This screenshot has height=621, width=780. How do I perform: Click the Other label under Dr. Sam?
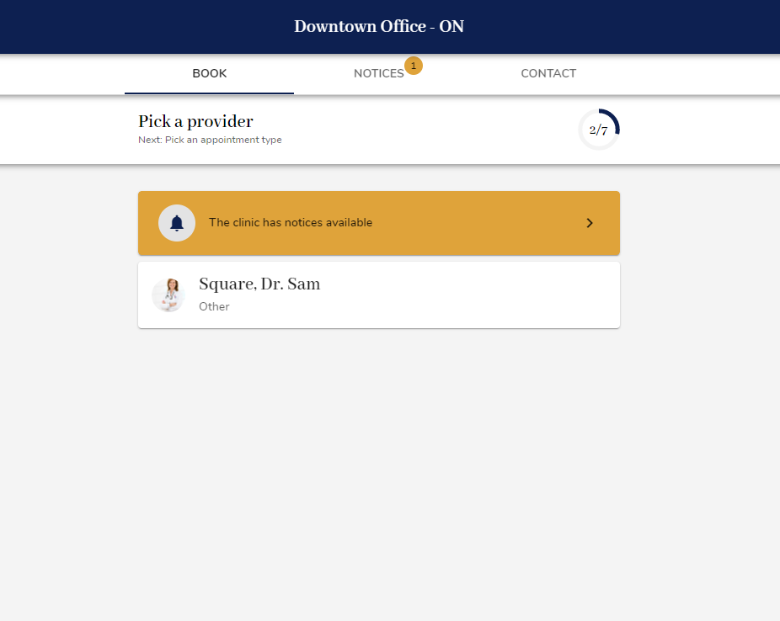click(x=214, y=306)
